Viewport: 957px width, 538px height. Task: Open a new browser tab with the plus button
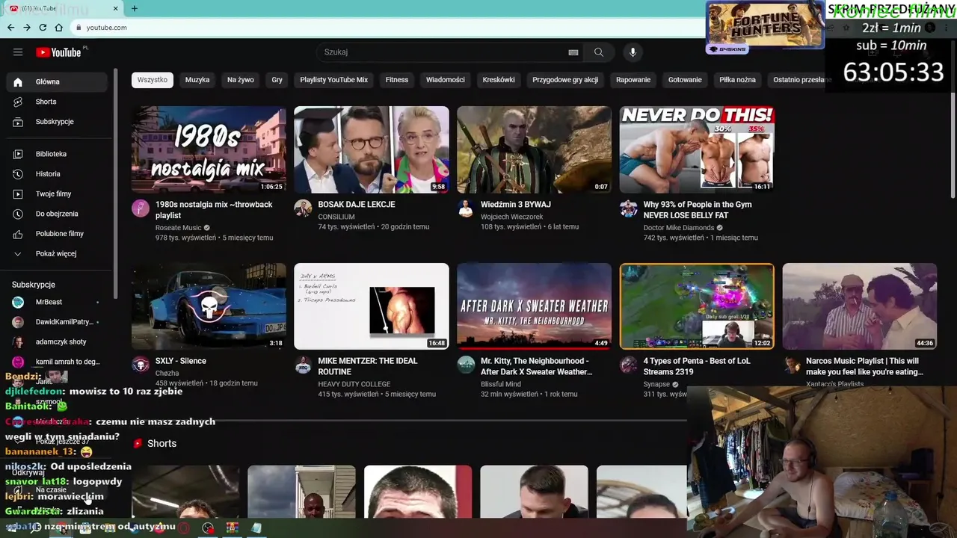coord(135,8)
